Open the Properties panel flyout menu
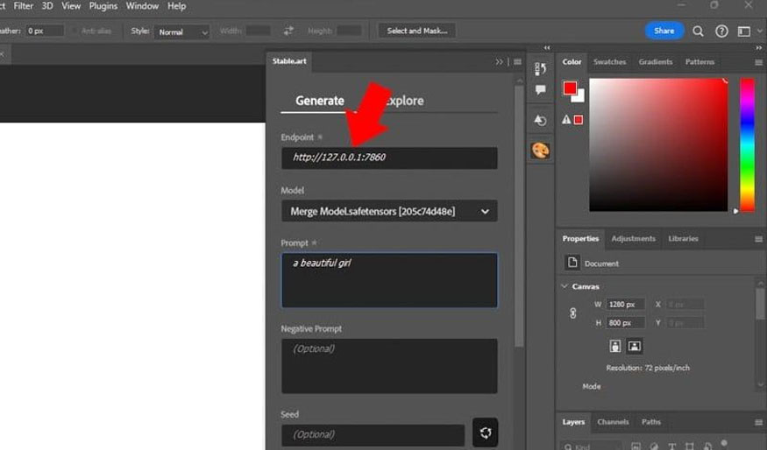Image resolution: width=767 pixels, height=450 pixels. click(x=758, y=239)
